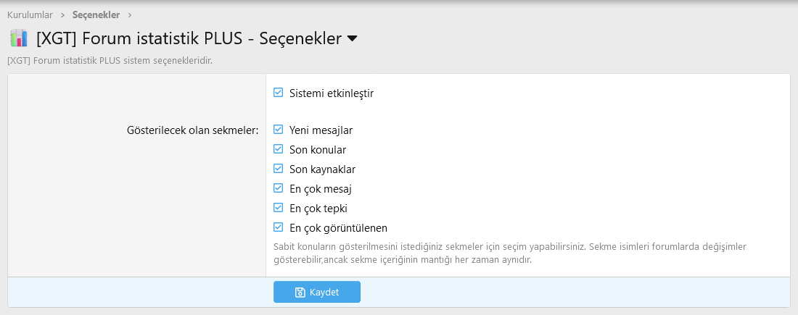Toggle the Son konular checkbox

click(278, 149)
